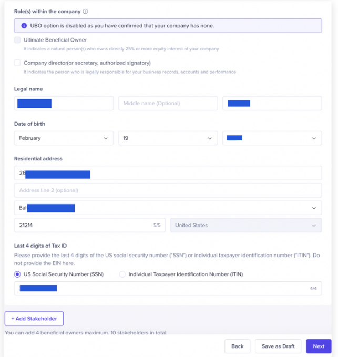The width and height of the screenshot is (338, 357).
Task: Click the 21214 zip code field
Action: (90, 225)
